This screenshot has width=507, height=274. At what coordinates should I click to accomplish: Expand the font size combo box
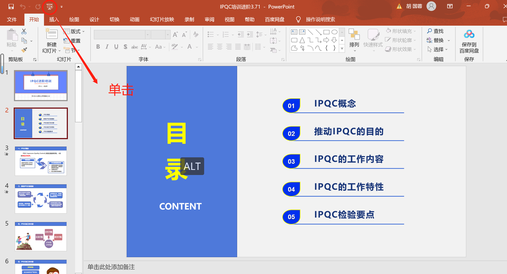point(168,35)
